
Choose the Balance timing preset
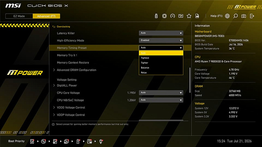(161, 68)
